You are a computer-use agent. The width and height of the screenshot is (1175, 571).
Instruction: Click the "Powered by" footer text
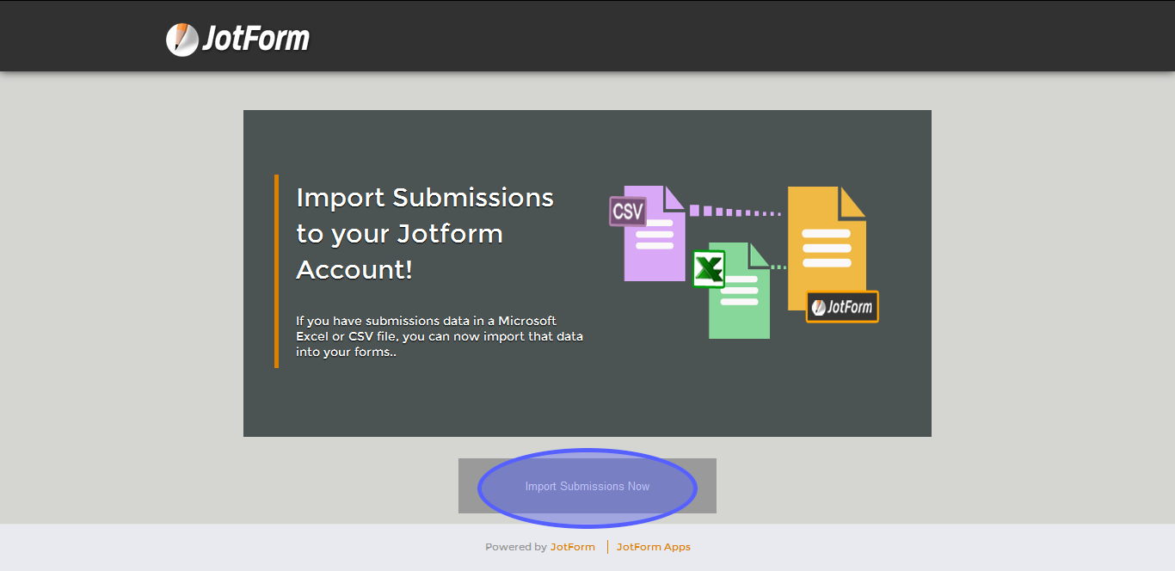click(516, 547)
